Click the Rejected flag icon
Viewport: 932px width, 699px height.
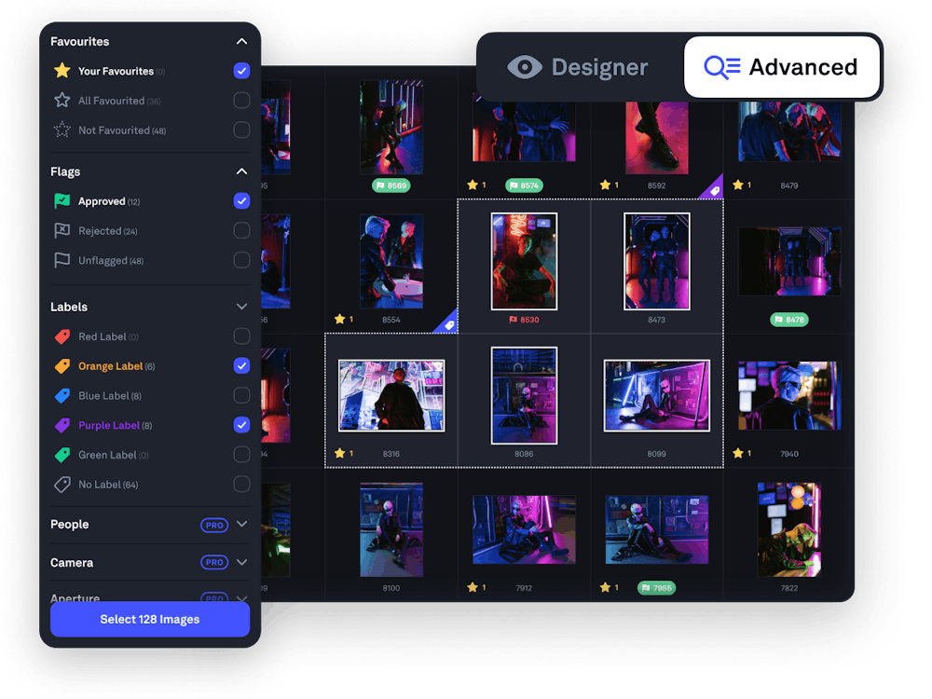click(62, 230)
